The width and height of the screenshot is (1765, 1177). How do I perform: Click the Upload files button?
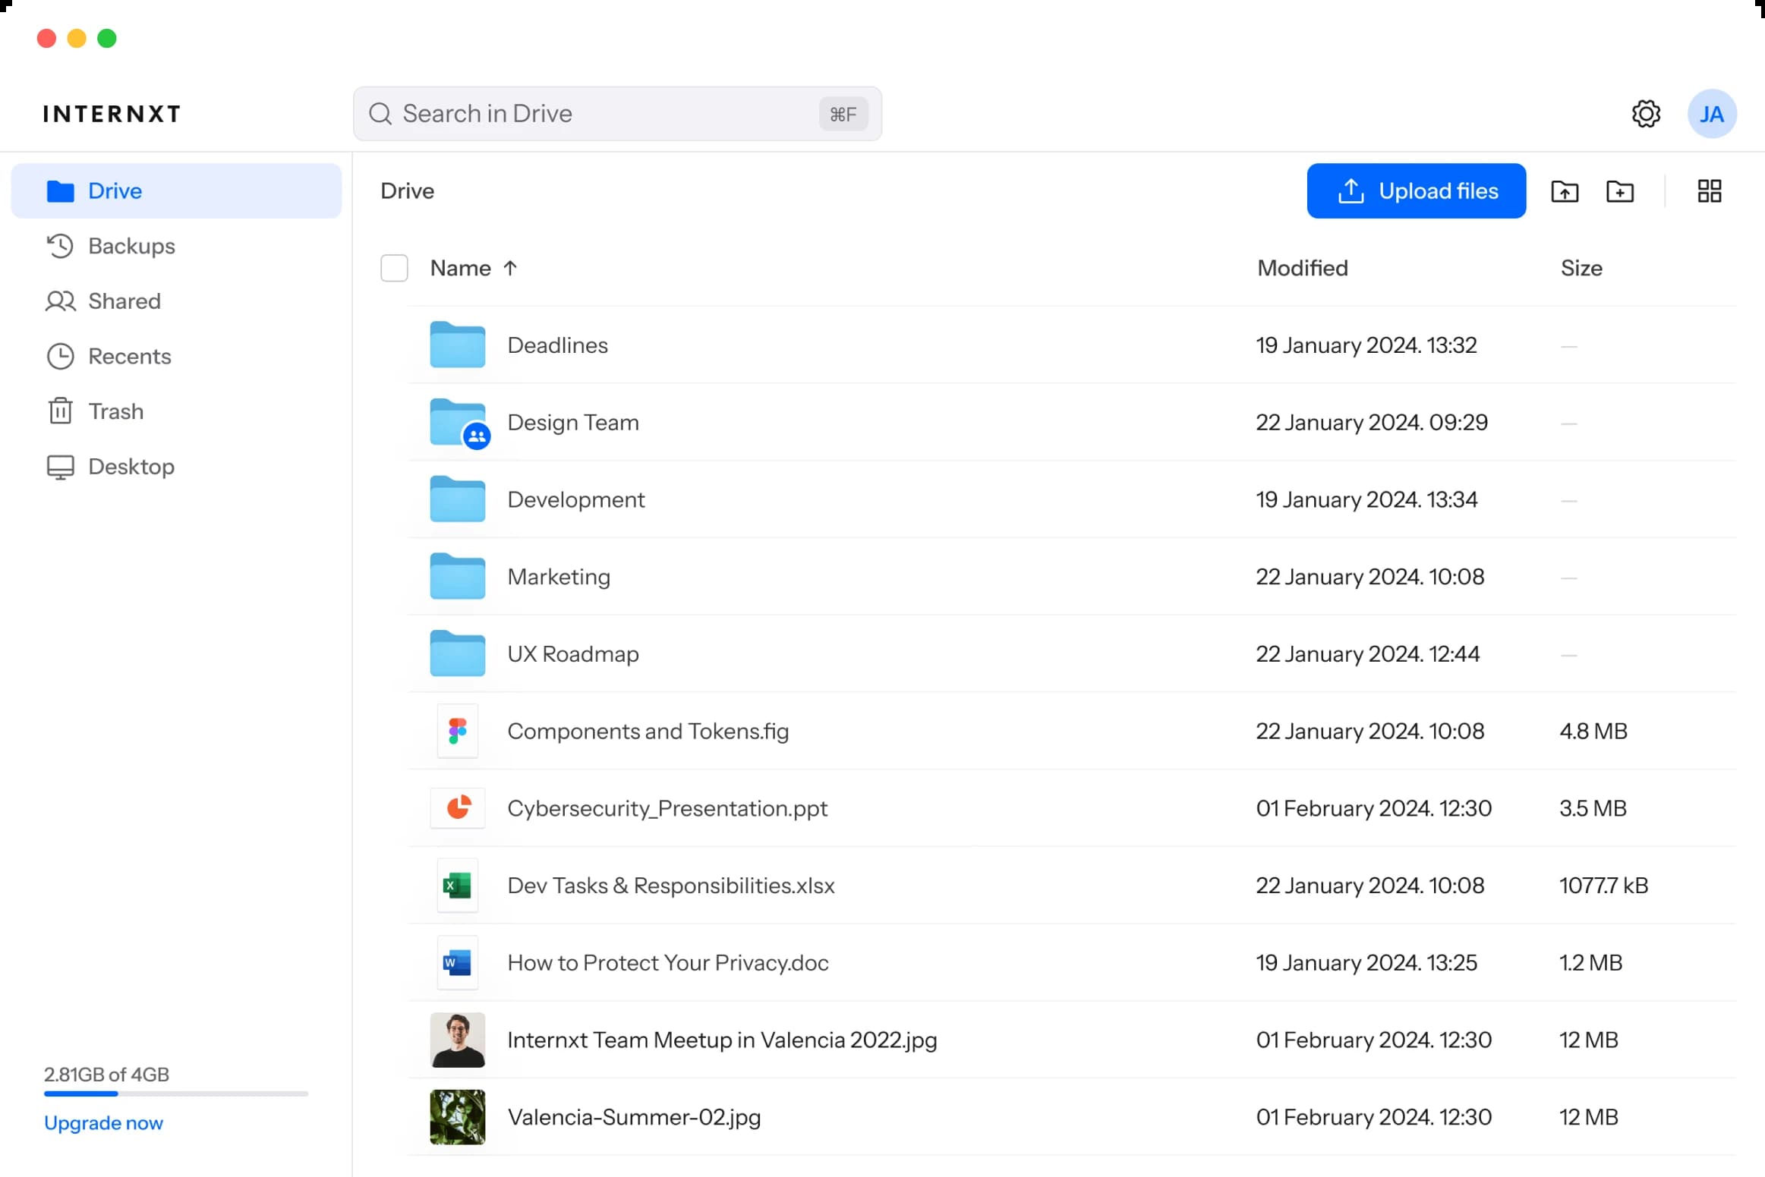[x=1416, y=190]
